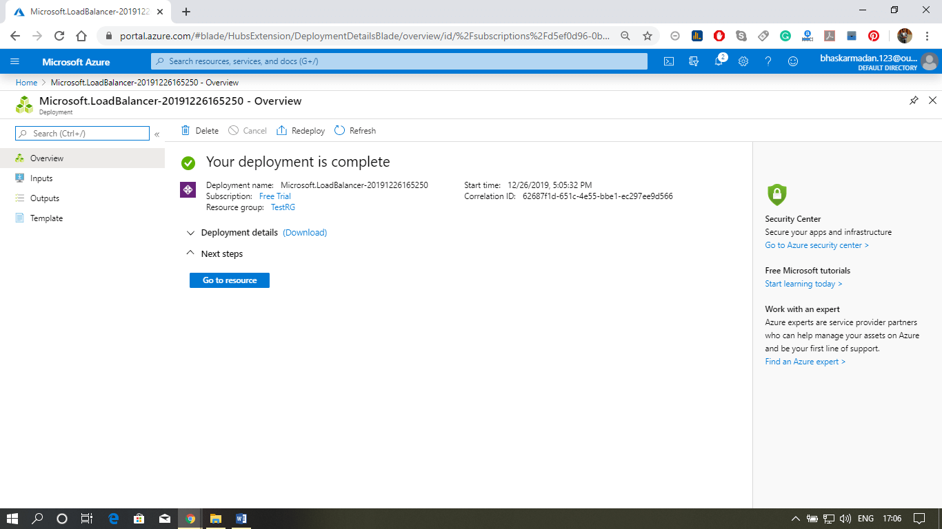
Task: Delete the deployment
Action: pyautogui.click(x=199, y=131)
